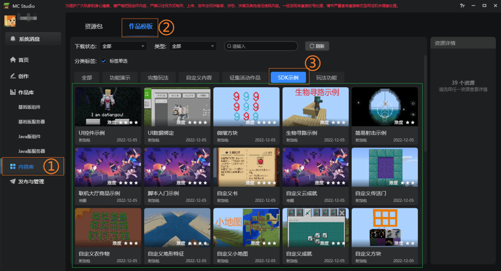Click the 微缩方块 title text
Image resolution: width=501 pixels, height=271 pixels.
pyautogui.click(x=227, y=133)
